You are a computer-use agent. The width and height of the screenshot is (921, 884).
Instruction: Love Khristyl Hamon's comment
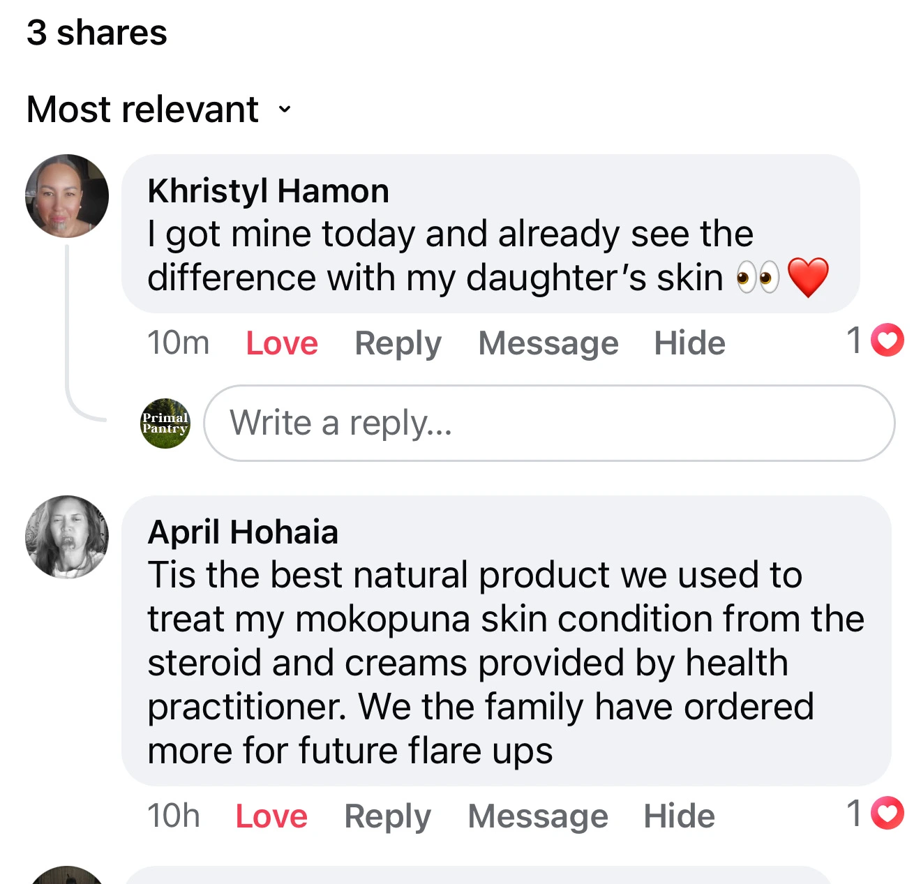tap(280, 343)
